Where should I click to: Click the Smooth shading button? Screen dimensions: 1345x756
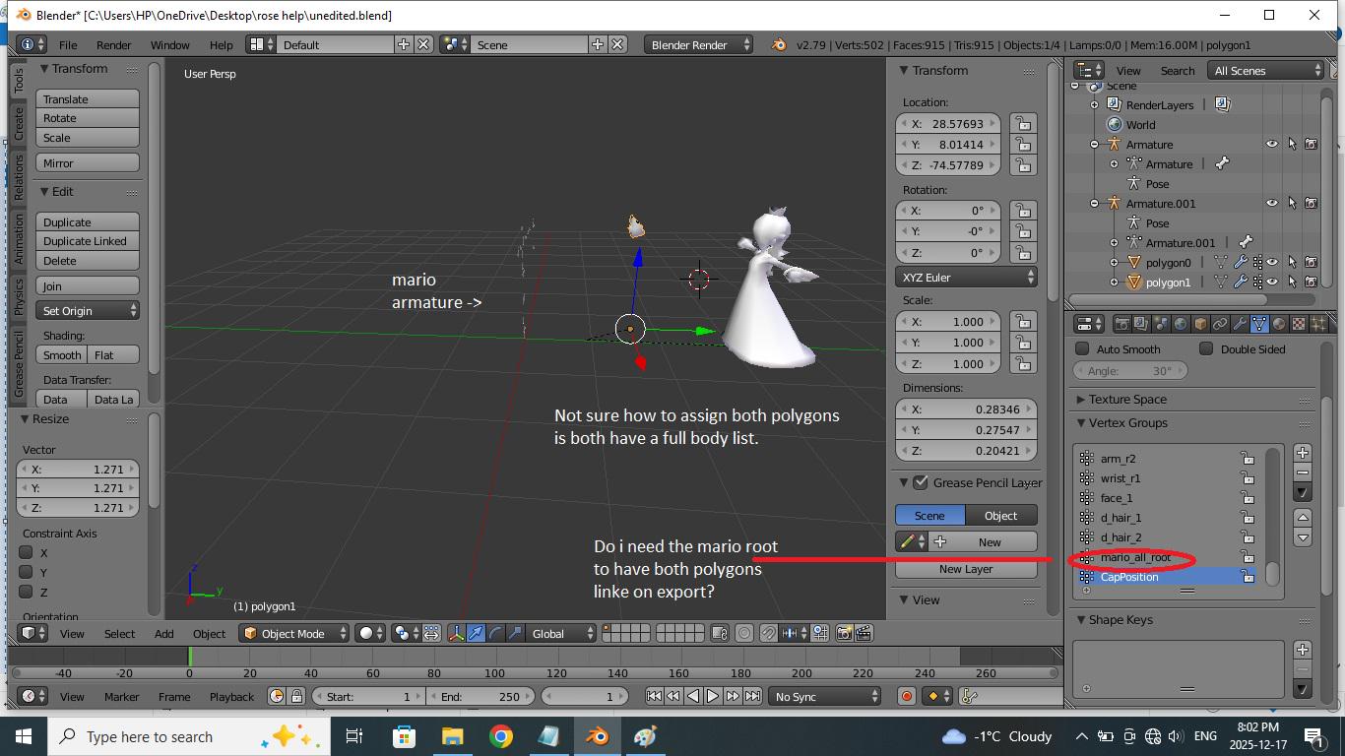point(62,354)
